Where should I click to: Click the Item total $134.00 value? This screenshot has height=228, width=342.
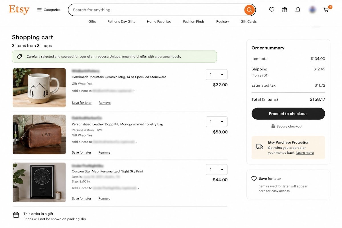point(318,59)
